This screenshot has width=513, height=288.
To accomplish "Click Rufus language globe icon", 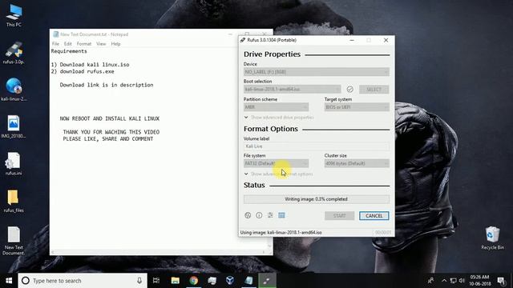I will click(248, 215).
